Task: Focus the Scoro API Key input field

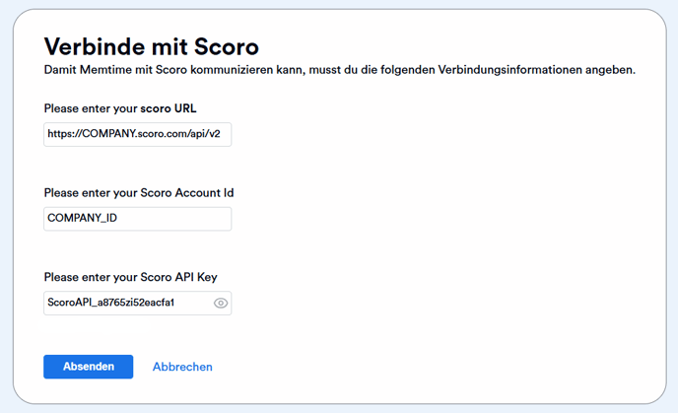Action: (138, 303)
